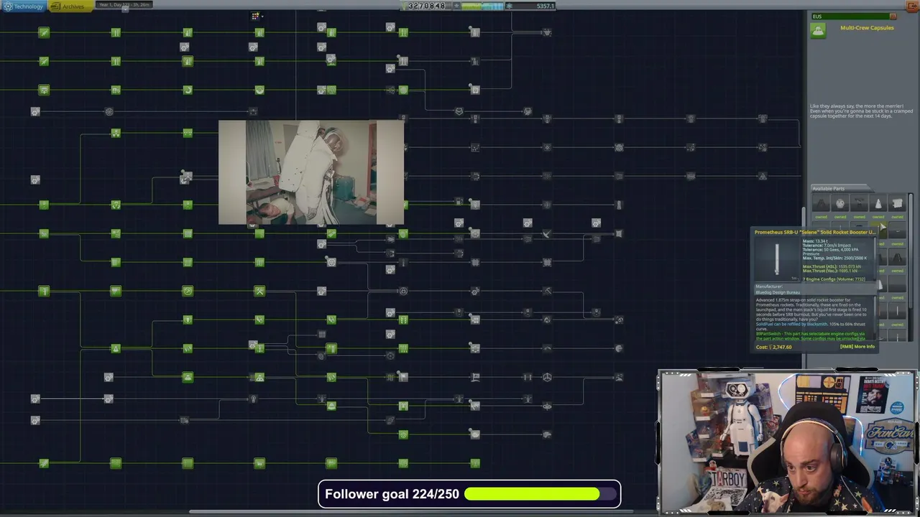Select the green crescent-arrow tech node

pyautogui.click(x=188, y=90)
